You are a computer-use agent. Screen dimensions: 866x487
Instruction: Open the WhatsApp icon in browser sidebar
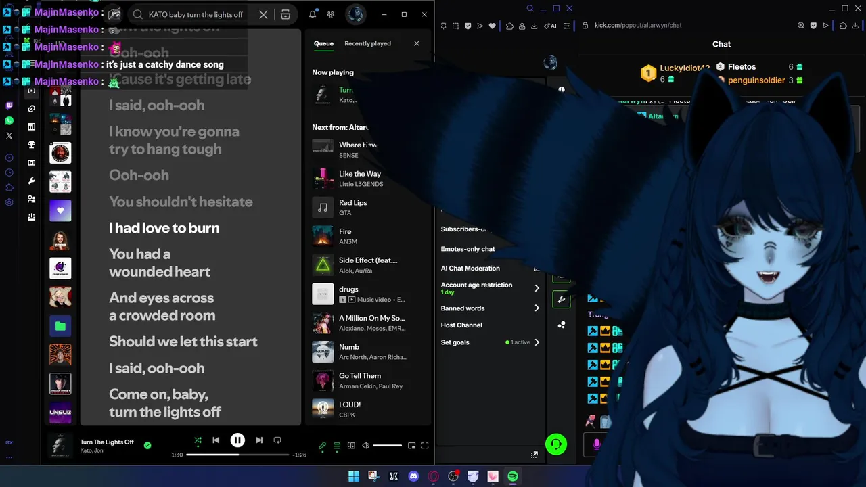click(x=9, y=120)
